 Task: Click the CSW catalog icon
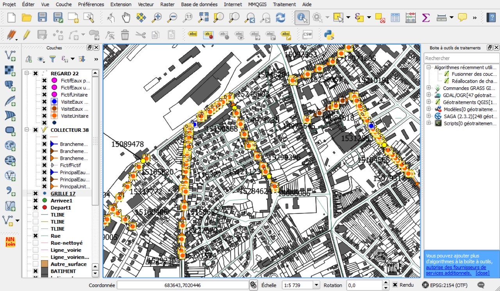[308, 35]
